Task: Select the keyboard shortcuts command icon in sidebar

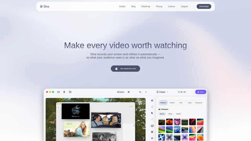Action: [x=152, y=132]
